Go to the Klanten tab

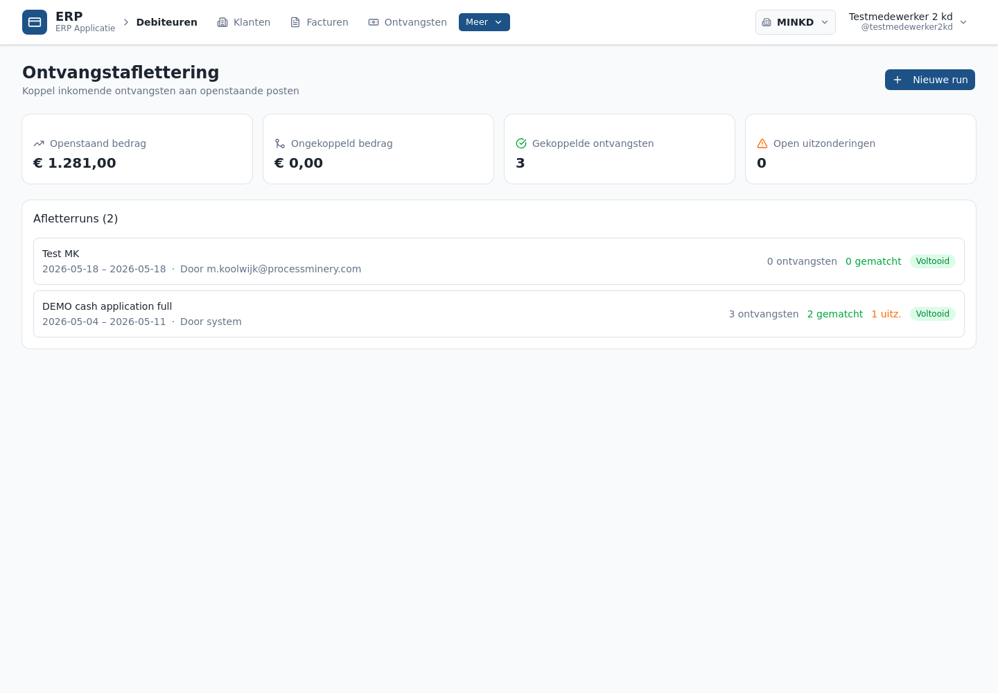pos(244,22)
